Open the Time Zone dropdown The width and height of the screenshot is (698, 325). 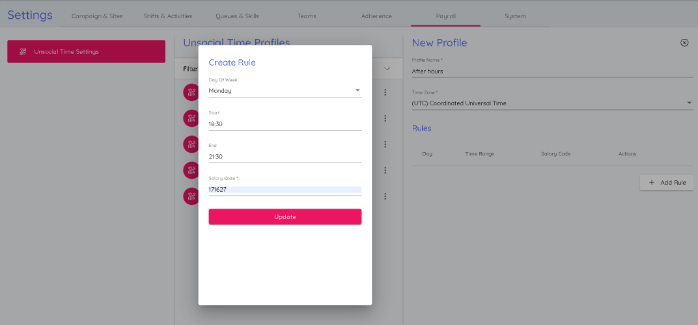(x=552, y=103)
